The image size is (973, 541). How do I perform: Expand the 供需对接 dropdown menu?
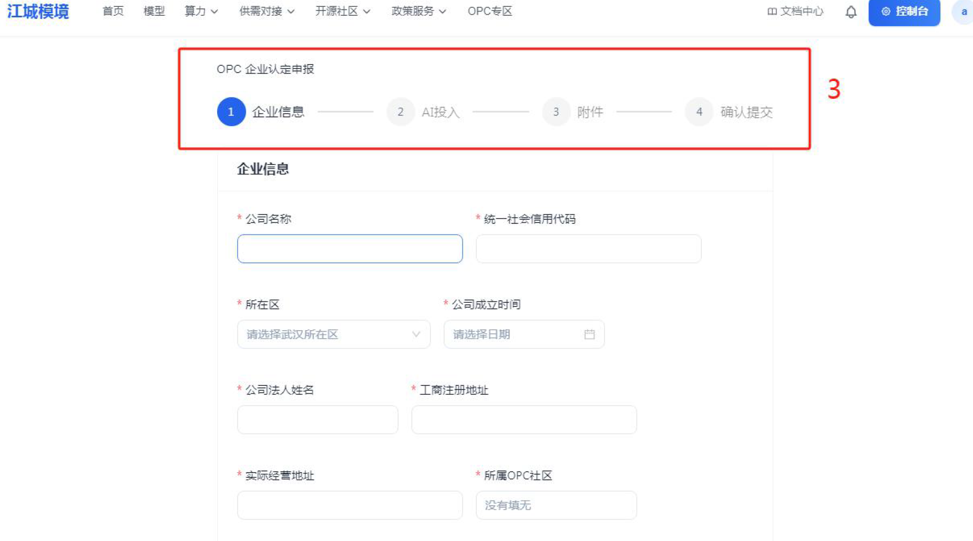point(267,11)
